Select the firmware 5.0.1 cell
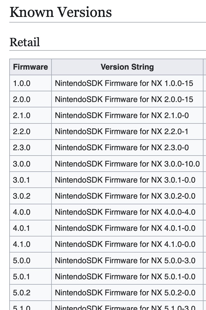Viewport: 206px width, 310px height. pos(21,276)
